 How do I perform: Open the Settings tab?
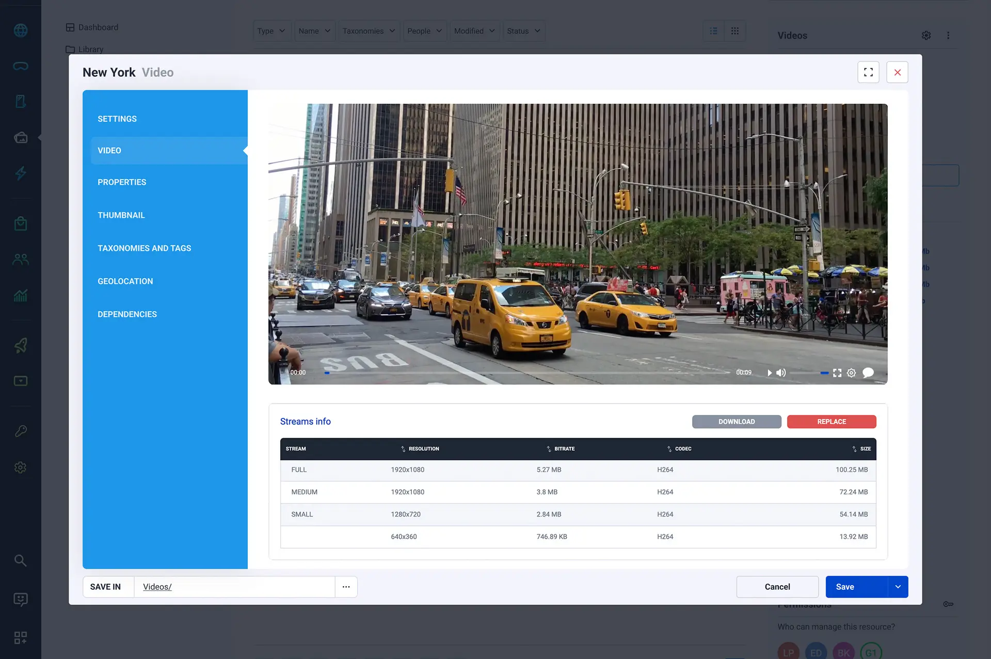point(117,119)
